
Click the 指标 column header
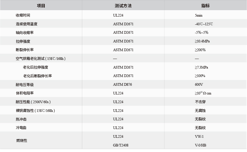(205, 6)
